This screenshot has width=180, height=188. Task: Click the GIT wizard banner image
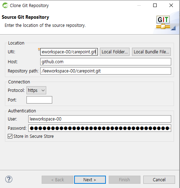click(165, 23)
